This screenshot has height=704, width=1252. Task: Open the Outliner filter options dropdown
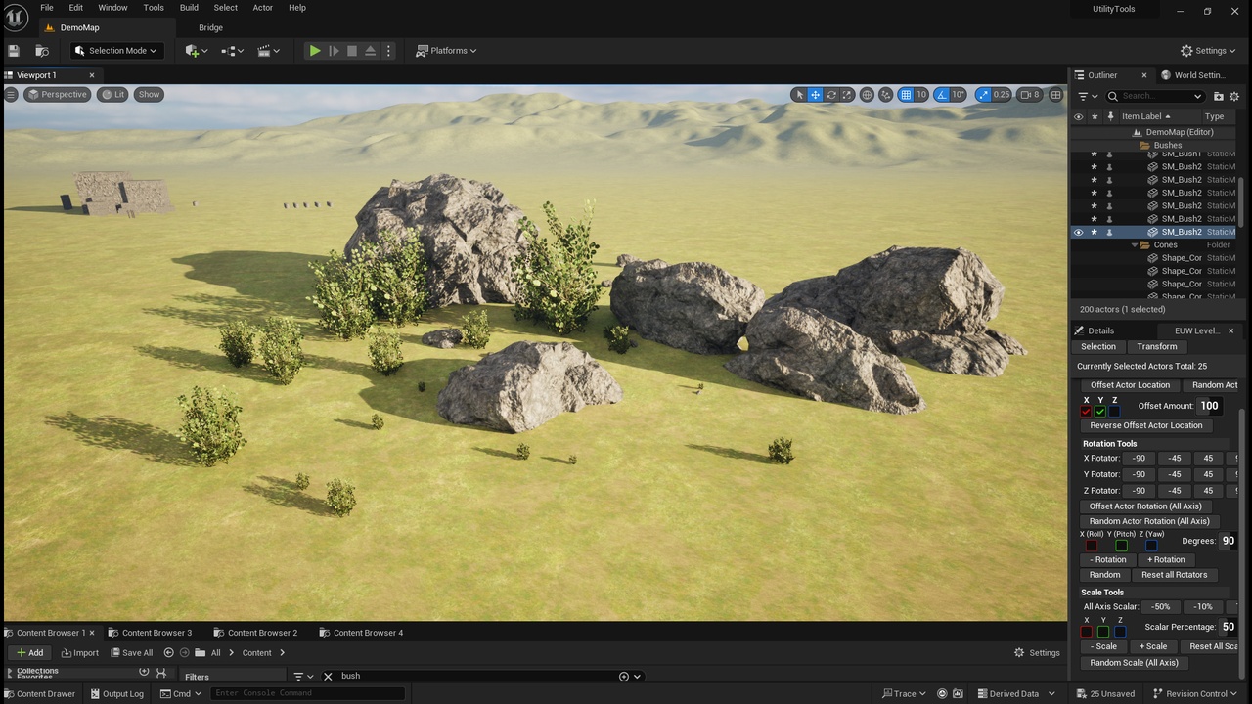click(1088, 96)
